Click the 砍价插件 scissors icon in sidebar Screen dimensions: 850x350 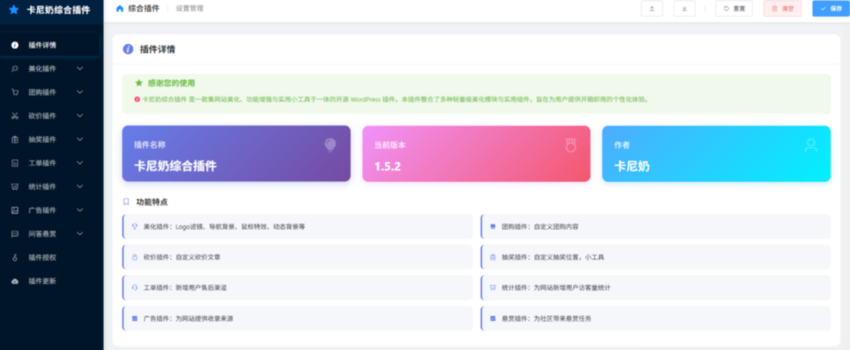[x=15, y=116]
